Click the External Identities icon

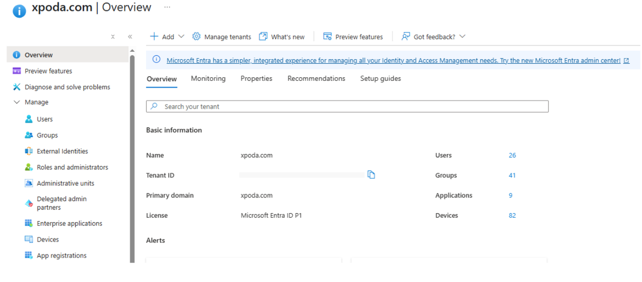(28, 151)
